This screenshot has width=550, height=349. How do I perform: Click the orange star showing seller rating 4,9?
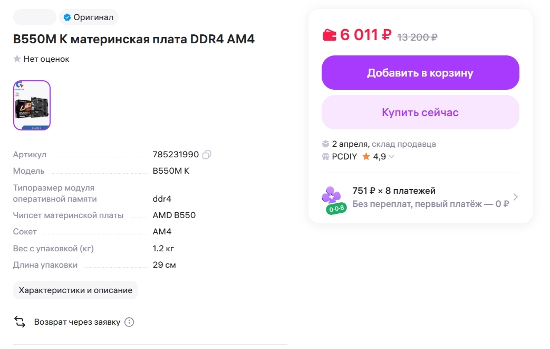tap(365, 157)
